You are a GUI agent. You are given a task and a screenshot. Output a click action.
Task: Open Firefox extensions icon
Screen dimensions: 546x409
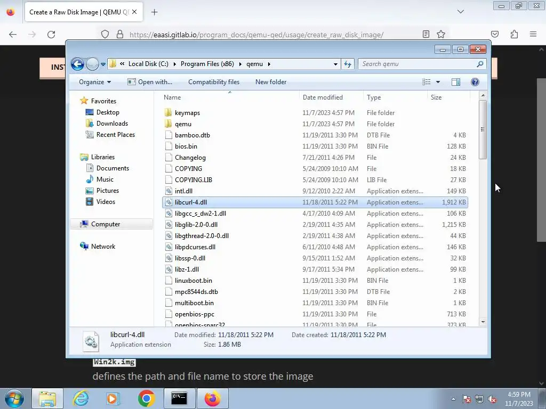pos(515,34)
